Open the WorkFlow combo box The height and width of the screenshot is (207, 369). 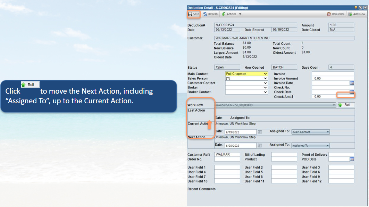pyautogui.click(x=334, y=105)
